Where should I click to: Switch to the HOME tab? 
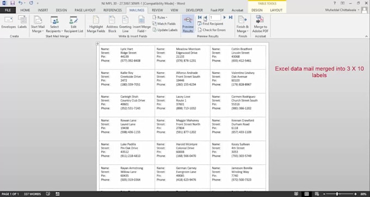tap(25, 10)
